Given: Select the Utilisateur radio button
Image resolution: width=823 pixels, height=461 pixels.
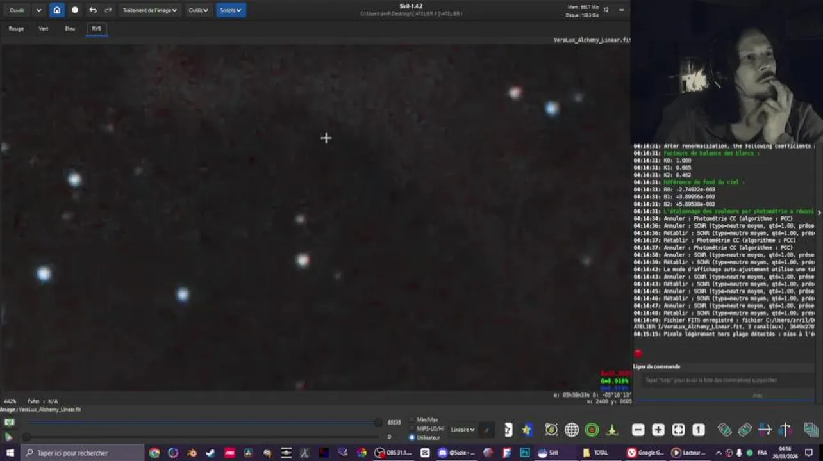Looking at the screenshot, I should click(411, 437).
